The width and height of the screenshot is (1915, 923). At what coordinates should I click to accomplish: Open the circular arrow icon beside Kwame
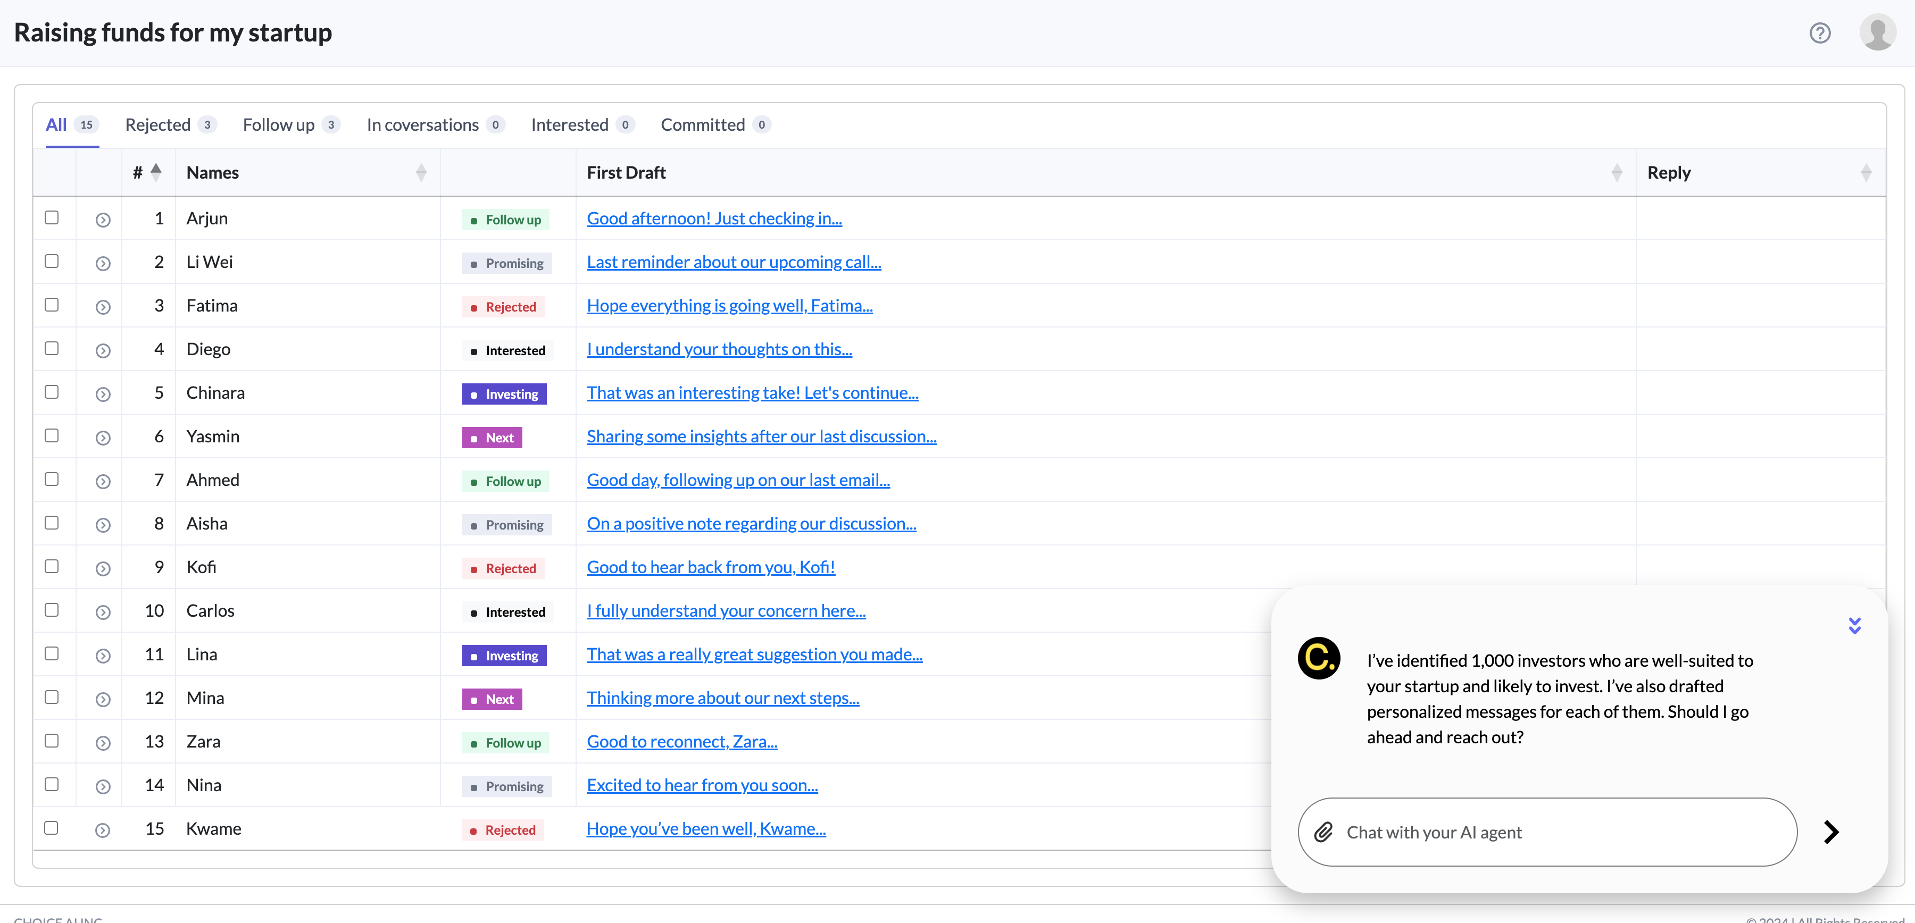103,830
